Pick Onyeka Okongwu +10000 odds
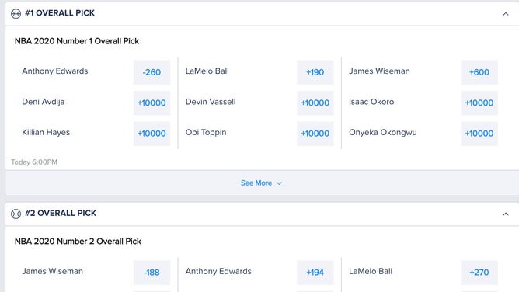The width and height of the screenshot is (519, 292). click(479, 134)
